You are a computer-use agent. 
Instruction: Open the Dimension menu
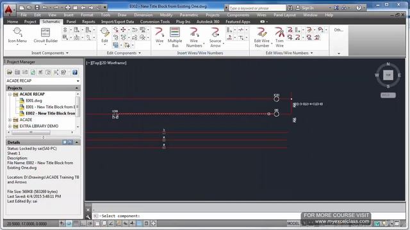143,15
